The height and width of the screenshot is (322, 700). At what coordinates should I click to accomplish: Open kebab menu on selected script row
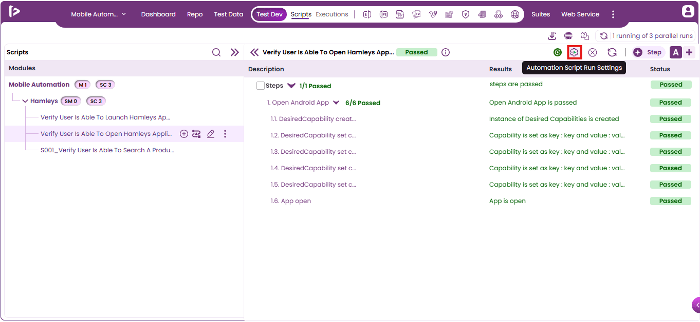(225, 134)
